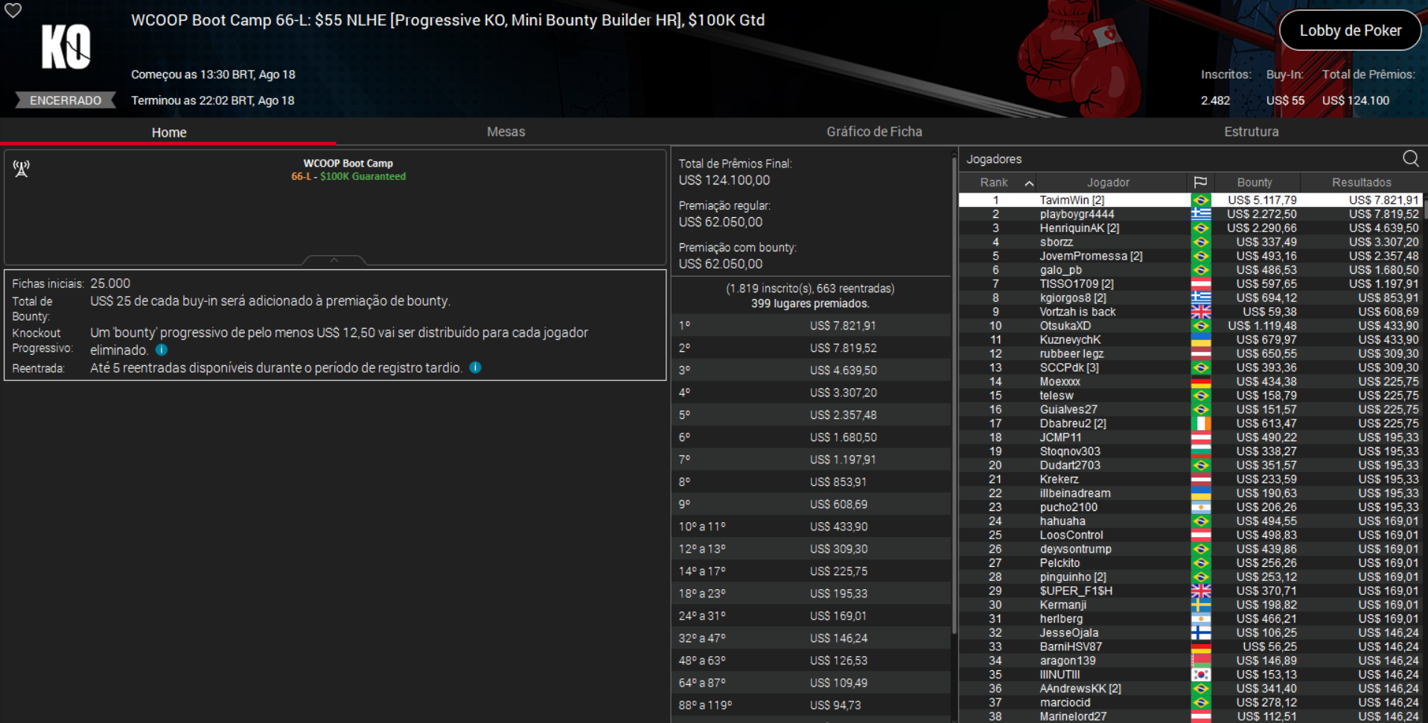Click info icon after 'registro tardio.'
The width and height of the screenshot is (1428, 723).
click(475, 367)
